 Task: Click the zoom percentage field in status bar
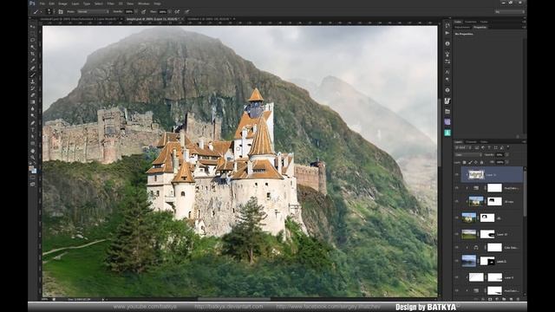[x=45, y=299]
